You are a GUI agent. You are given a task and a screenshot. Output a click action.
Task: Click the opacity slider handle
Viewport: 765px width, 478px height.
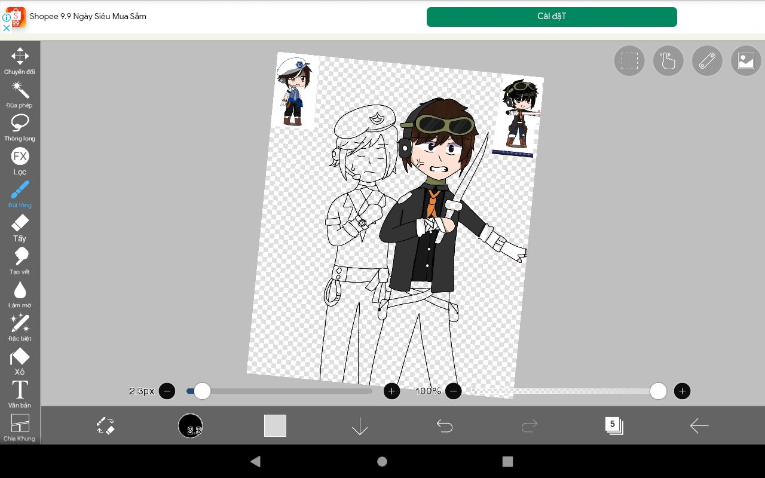(658, 391)
